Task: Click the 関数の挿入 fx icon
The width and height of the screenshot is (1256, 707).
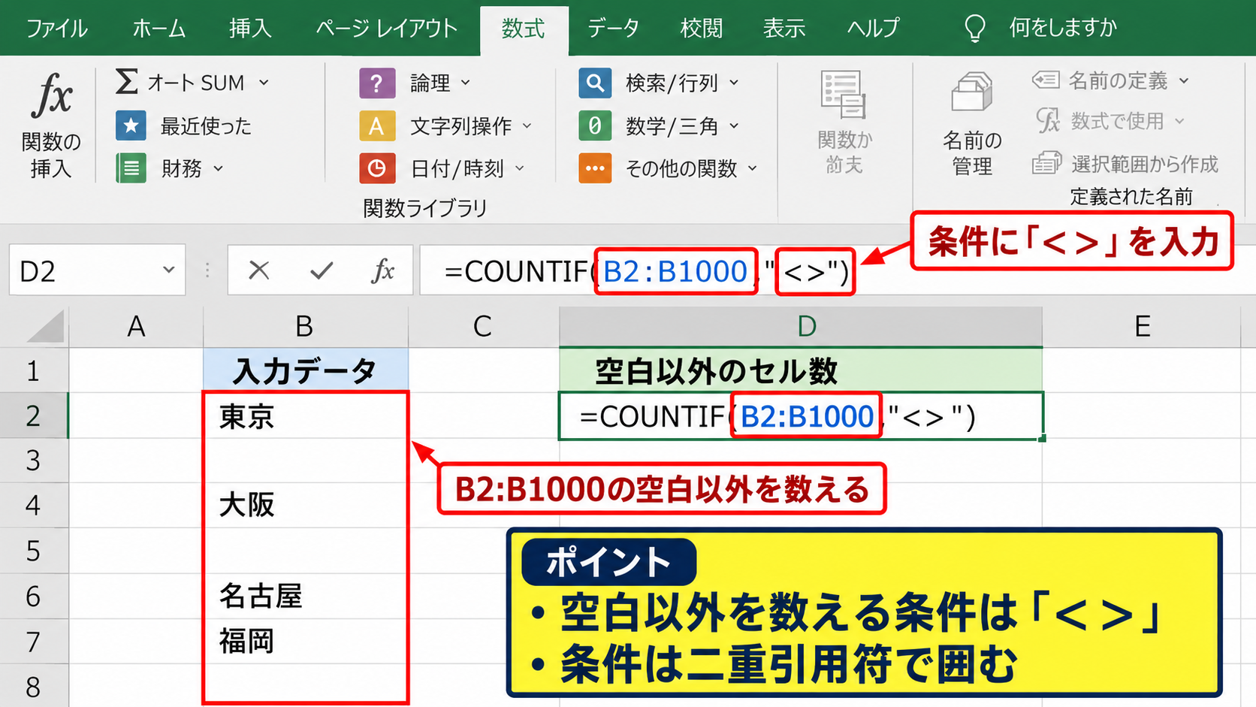Action: (51, 96)
